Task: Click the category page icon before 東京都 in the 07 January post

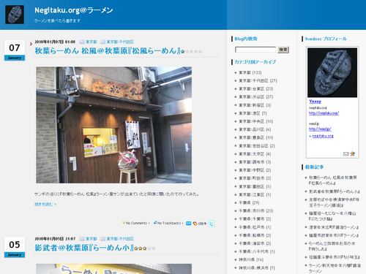Action: click(82, 42)
